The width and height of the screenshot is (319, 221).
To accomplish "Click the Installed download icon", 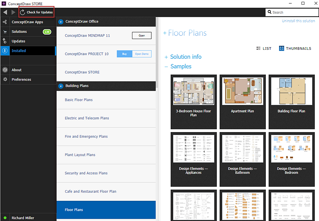I will click(x=5, y=51).
